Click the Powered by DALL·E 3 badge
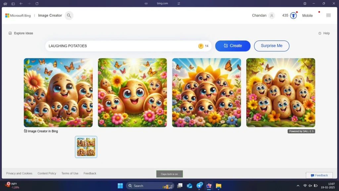This screenshot has height=191, width=339. 301,131
